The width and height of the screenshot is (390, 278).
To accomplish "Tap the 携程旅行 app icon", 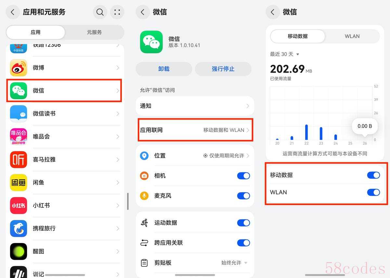I will point(19,228).
